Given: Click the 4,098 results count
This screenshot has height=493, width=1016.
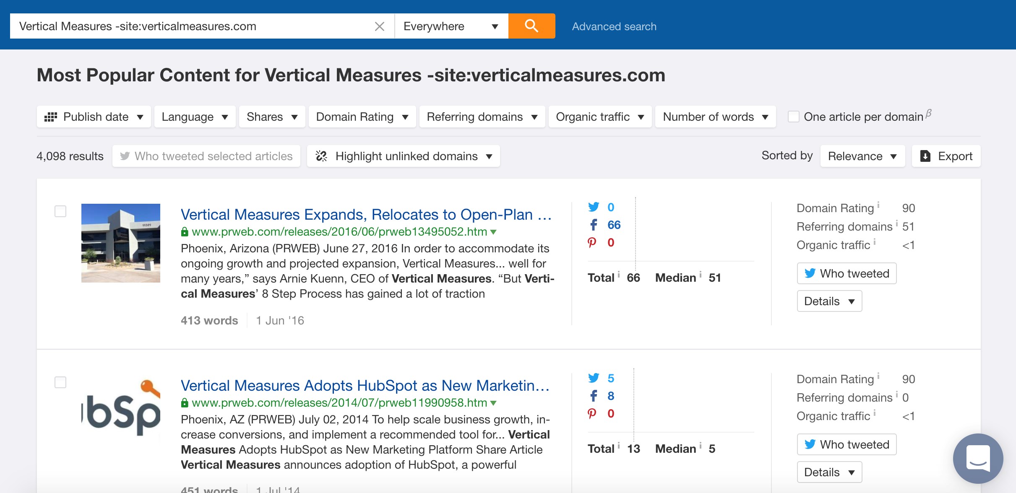Looking at the screenshot, I should [70, 156].
